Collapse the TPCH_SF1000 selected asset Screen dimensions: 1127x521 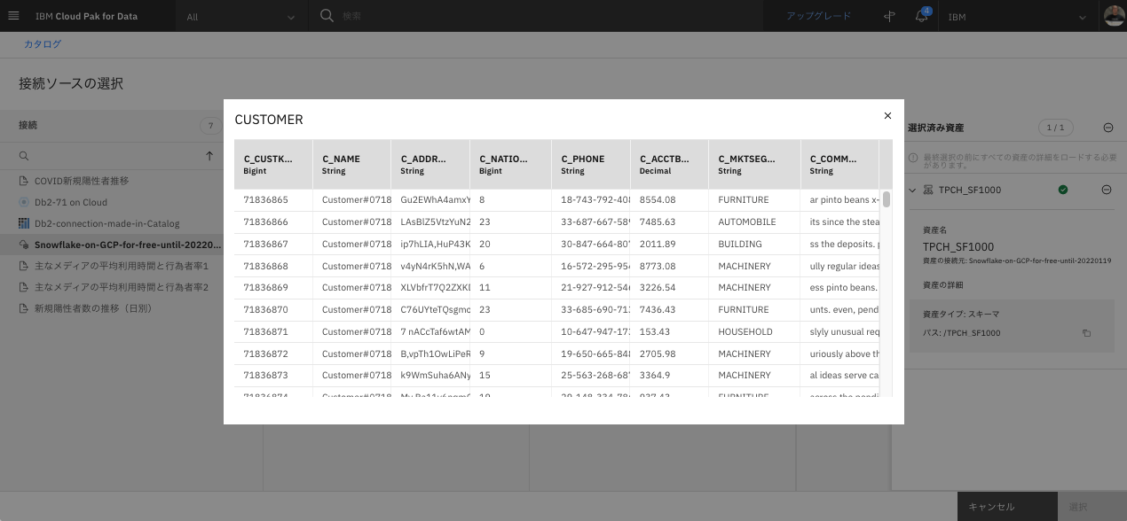[x=914, y=190]
